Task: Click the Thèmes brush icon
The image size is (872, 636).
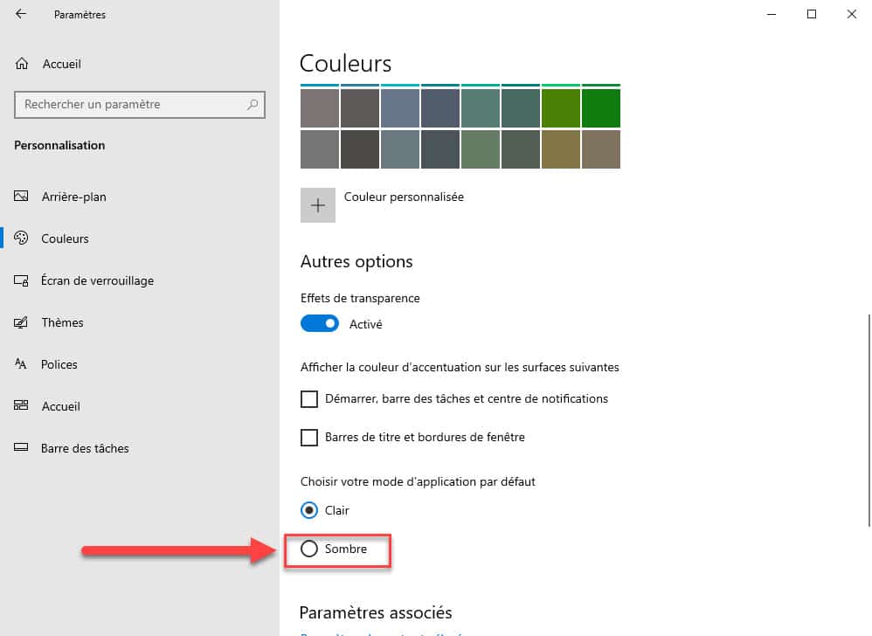Action: 21,322
